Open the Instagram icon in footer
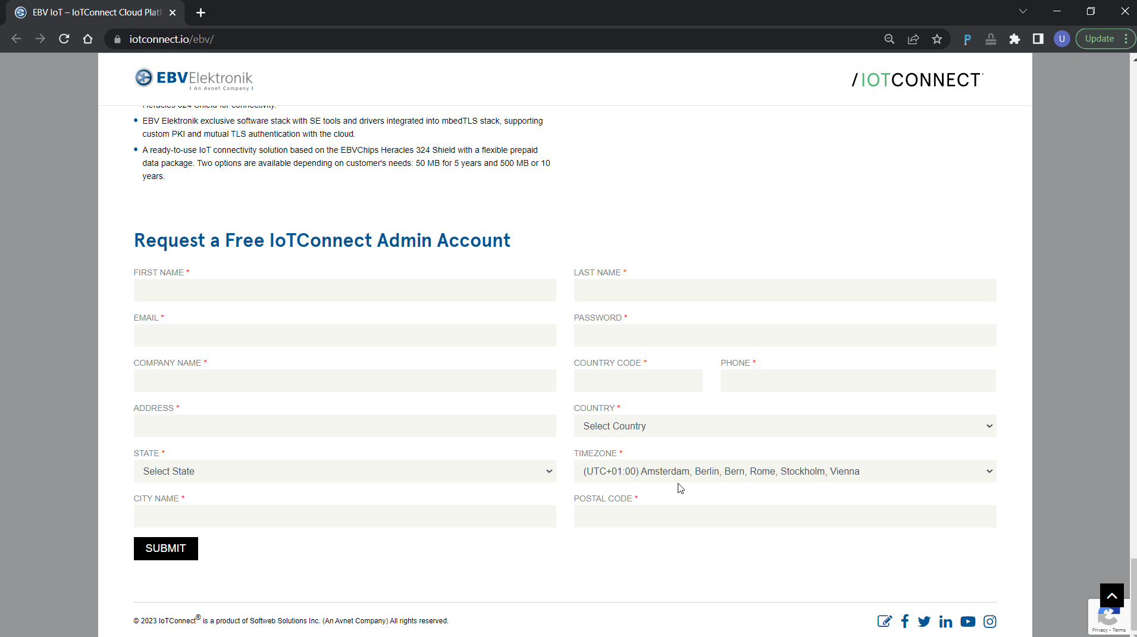 coord(989,622)
